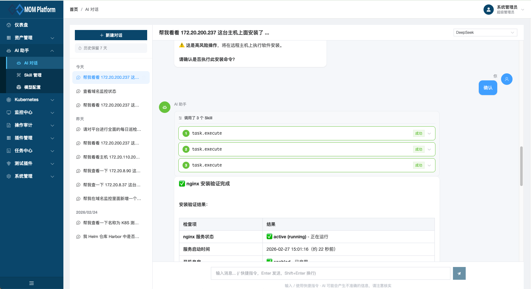Click the message input field

click(330, 273)
